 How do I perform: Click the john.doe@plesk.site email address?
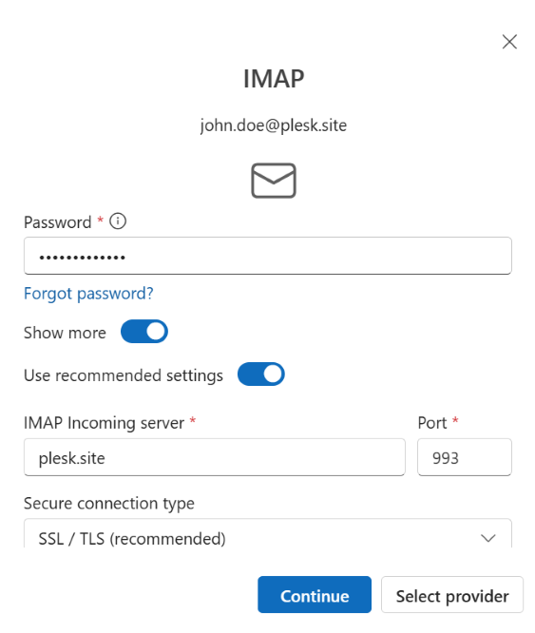pos(274,125)
